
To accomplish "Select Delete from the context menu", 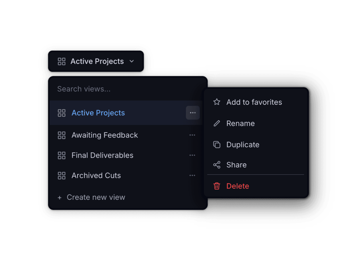I will point(238,186).
